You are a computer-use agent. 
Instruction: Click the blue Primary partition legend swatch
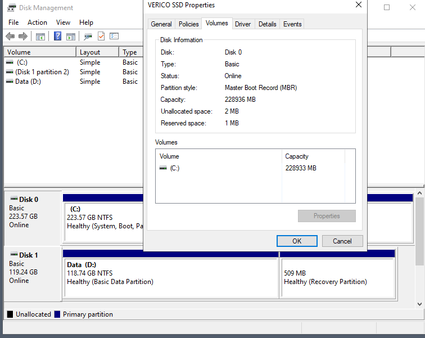[x=57, y=314]
